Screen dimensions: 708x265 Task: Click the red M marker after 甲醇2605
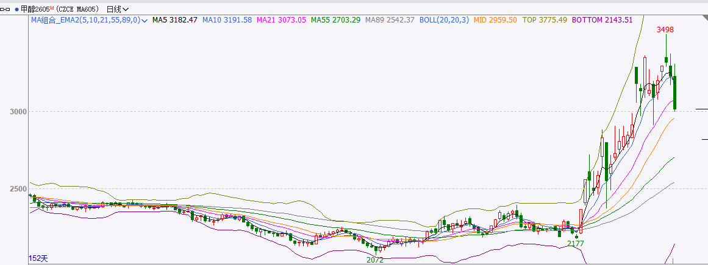point(51,7)
